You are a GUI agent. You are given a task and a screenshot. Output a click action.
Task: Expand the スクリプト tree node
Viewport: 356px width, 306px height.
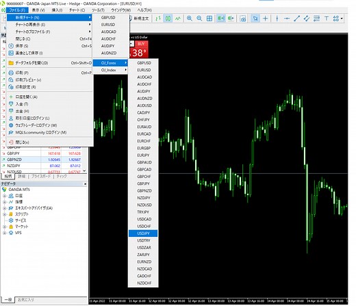[4, 214]
